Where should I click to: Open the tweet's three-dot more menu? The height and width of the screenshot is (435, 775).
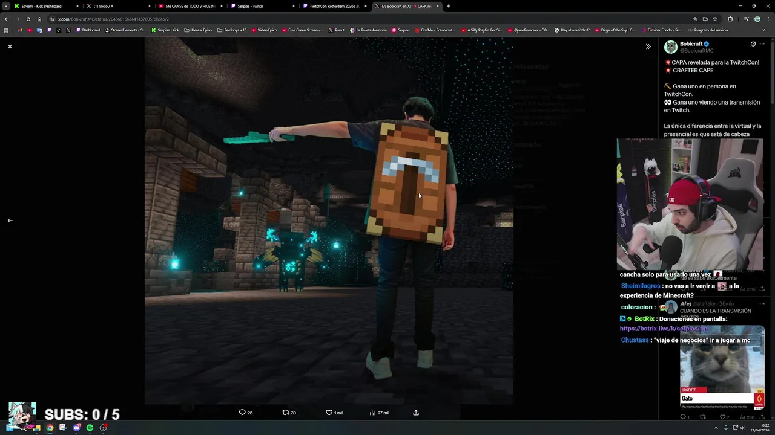pos(762,44)
